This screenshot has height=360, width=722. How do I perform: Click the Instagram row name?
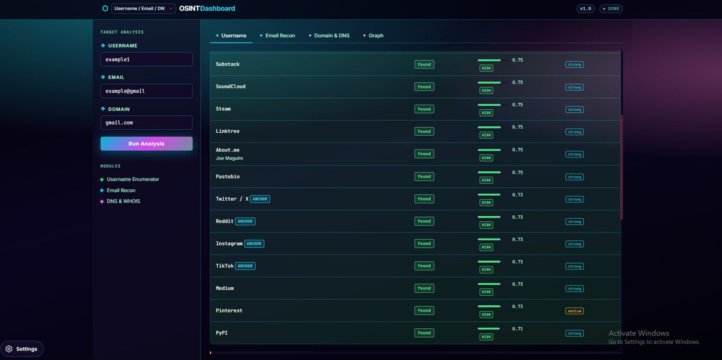[229, 243]
